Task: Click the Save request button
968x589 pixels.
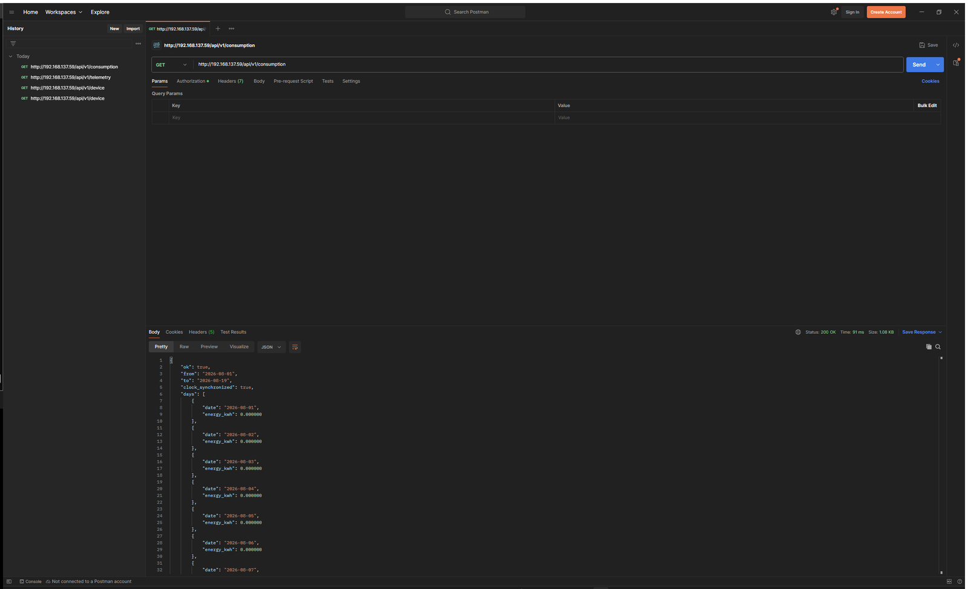Action: point(929,45)
